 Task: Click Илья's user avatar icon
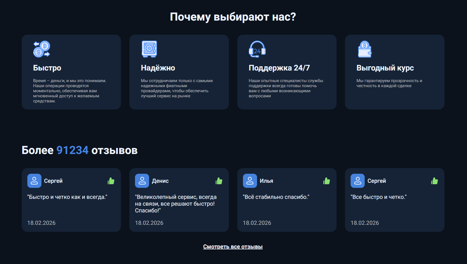point(250,181)
